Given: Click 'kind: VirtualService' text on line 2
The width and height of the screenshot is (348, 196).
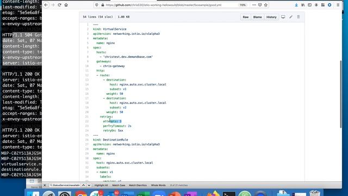Looking at the screenshot, I should (x=109, y=29).
